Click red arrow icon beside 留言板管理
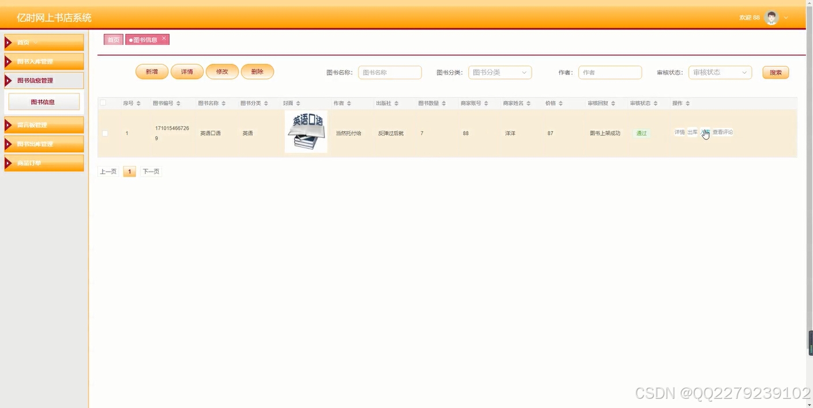The image size is (813, 408). point(9,124)
